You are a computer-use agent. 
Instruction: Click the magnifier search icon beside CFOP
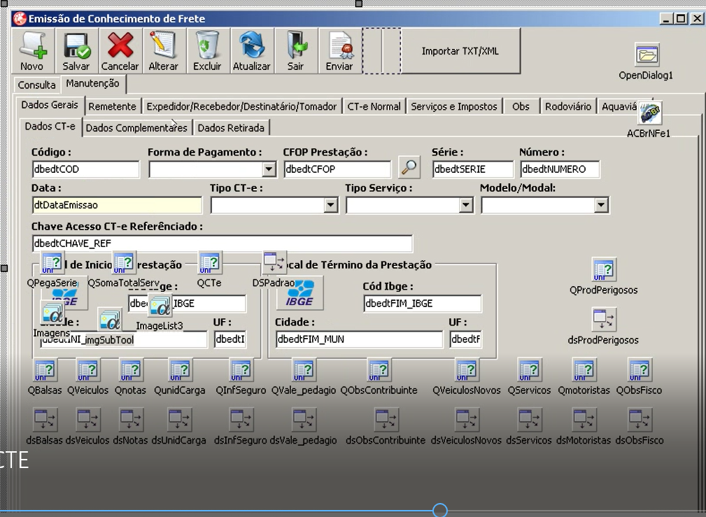[409, 167]
